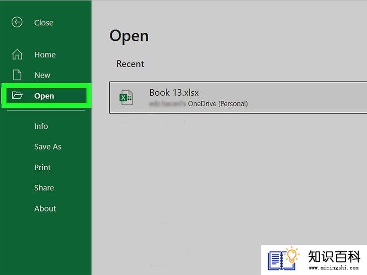Viewport: 367px width, 275px height.
Task: Click the Excel file icon for Book 13.xlsx
Action: pyautogui.click(x=126, y=97)
